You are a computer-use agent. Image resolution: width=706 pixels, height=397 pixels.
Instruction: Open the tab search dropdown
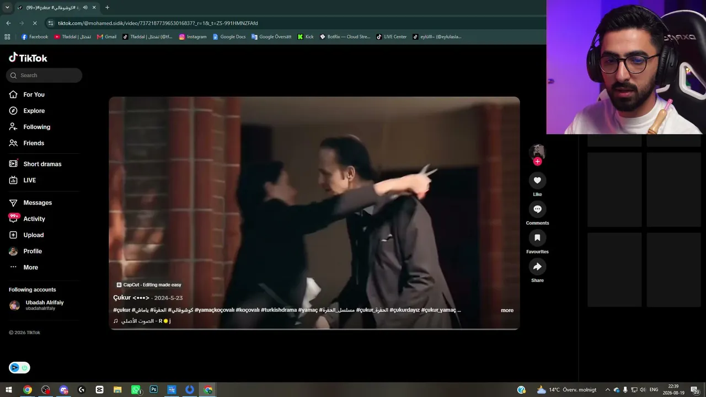point(7,8)
